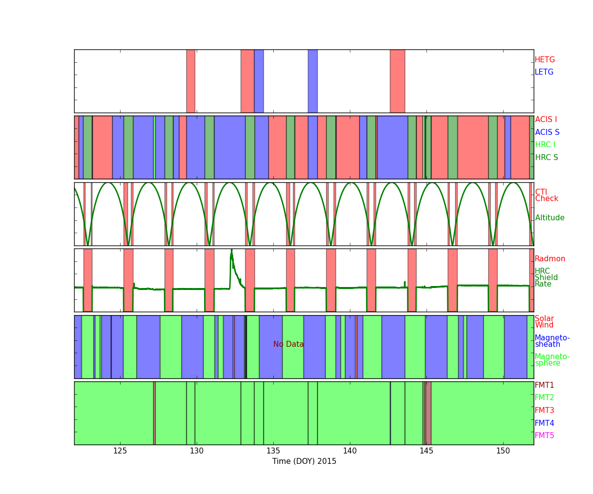Click the dark green HRC S label
The image size is (593, 494).
(x=546, y=158)
